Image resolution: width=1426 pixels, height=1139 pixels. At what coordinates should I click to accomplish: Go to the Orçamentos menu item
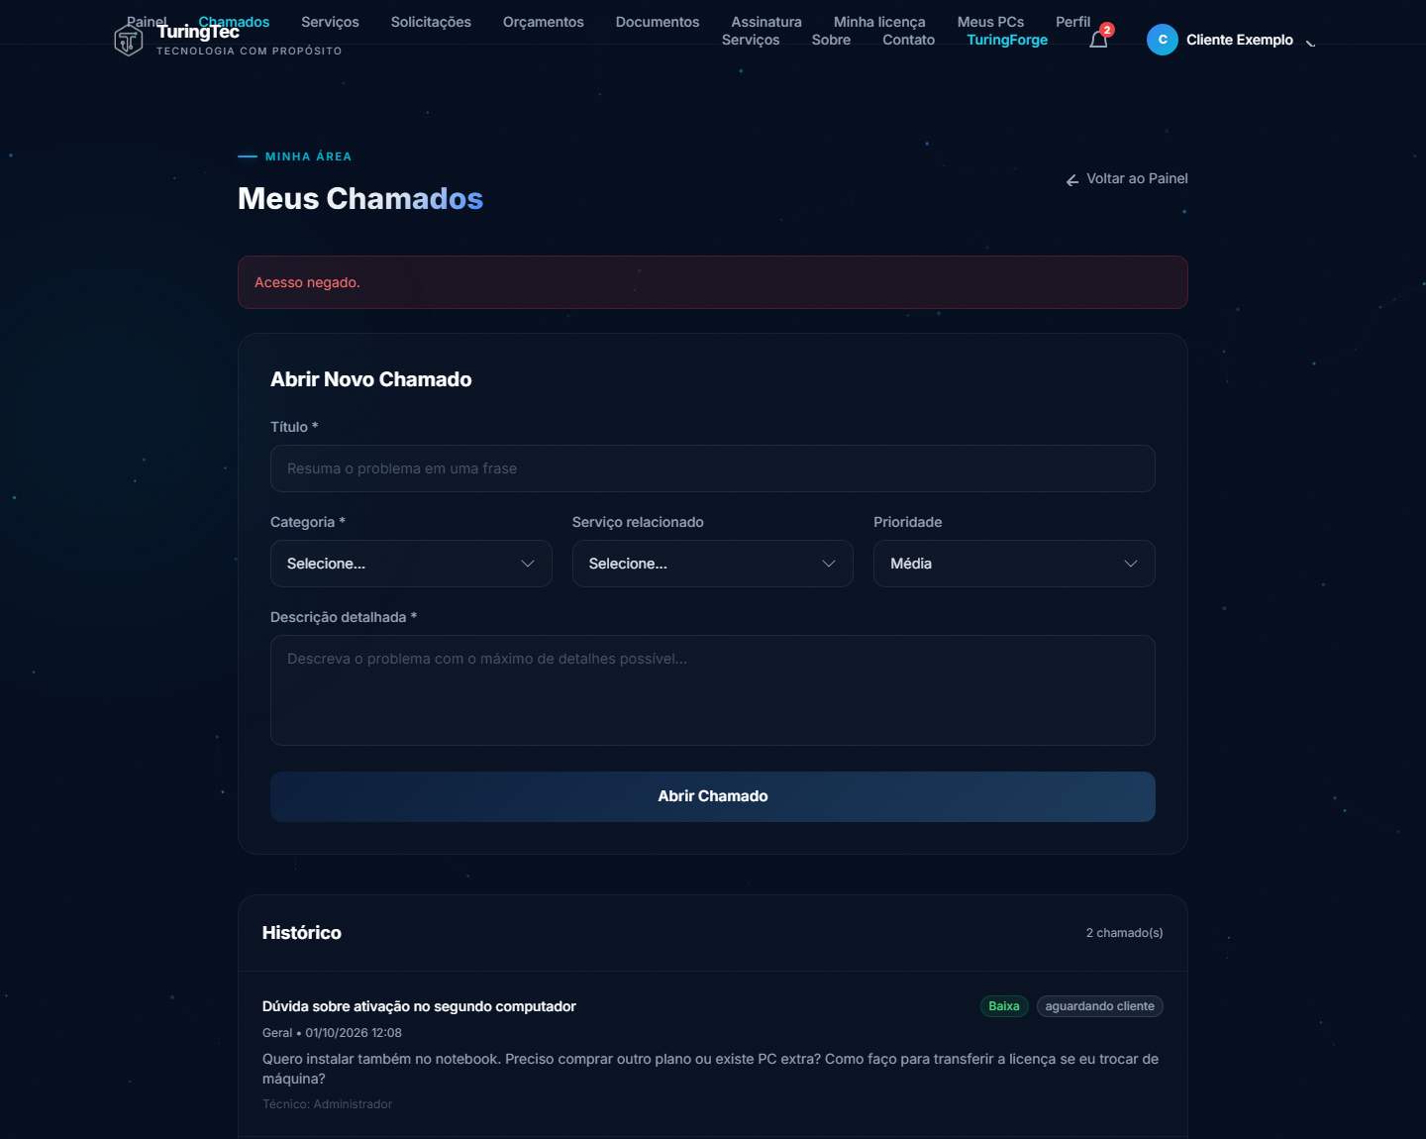(543, 22)
